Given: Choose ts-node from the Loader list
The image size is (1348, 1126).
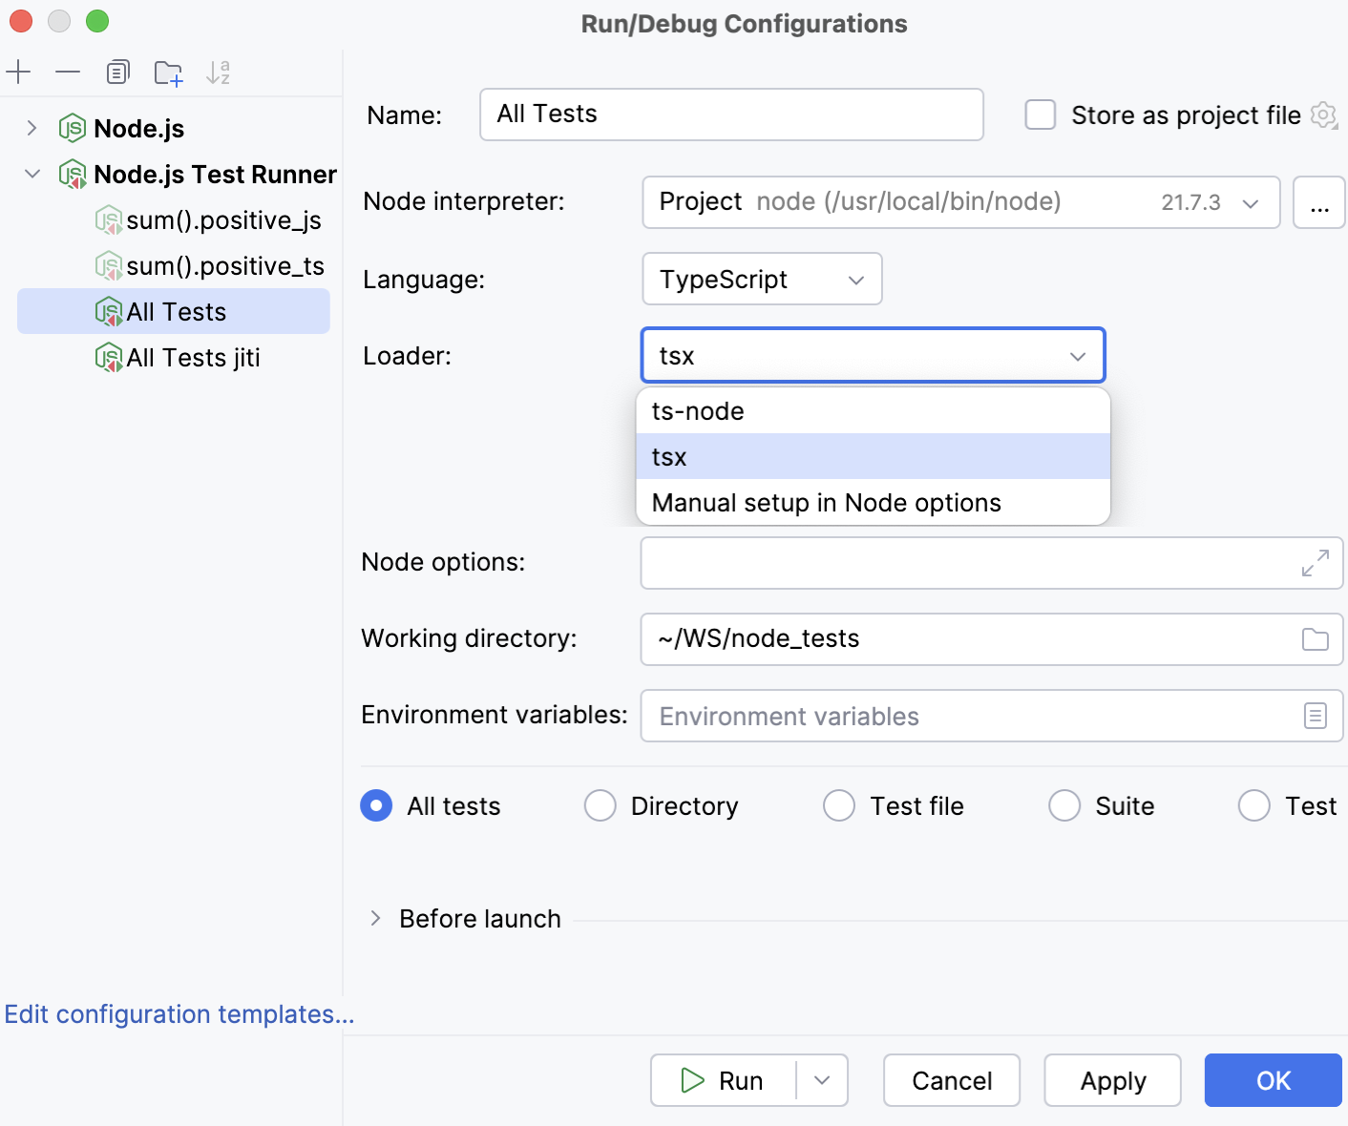Looking at the screenshot, I should click(697, 410).
